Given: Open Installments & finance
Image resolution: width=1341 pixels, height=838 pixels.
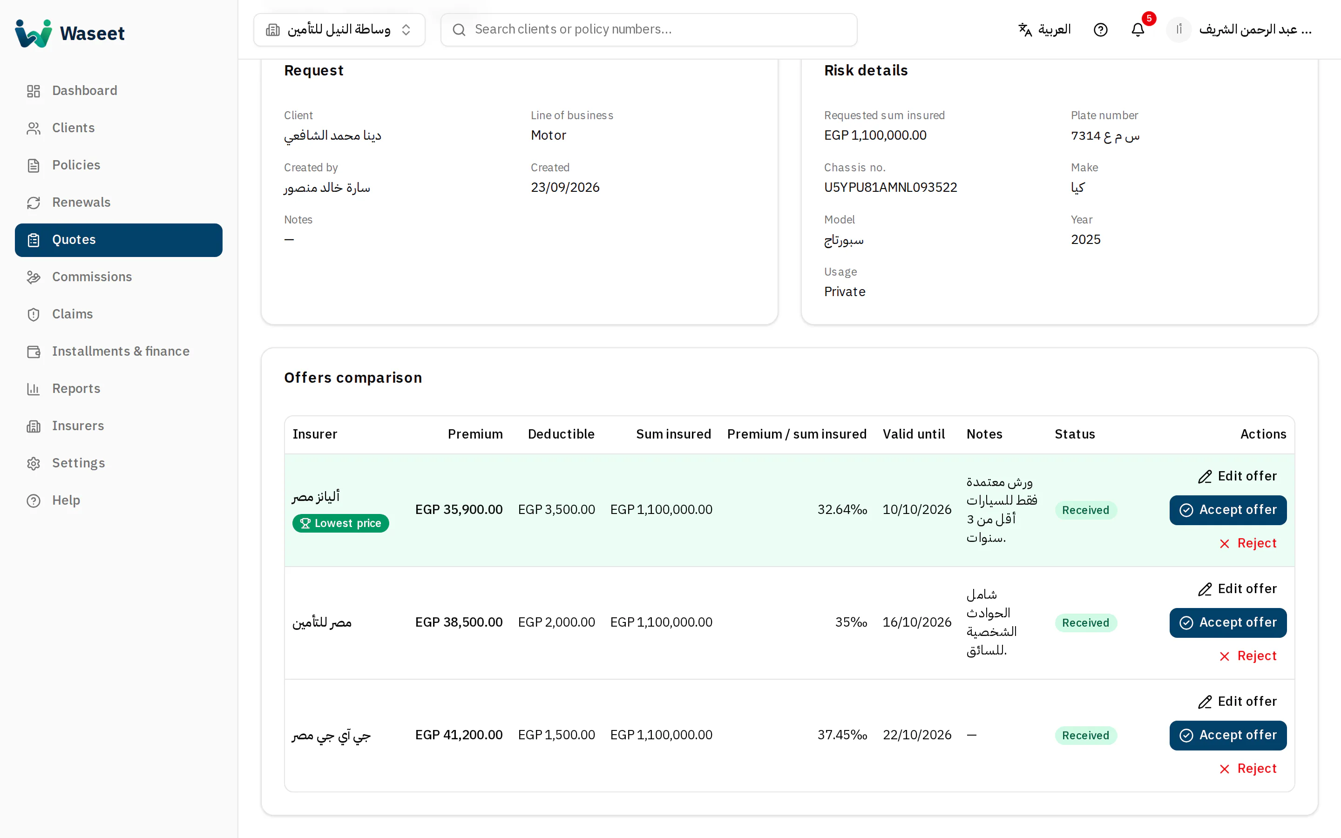Looking at the screenshot, I should (119, 351).
